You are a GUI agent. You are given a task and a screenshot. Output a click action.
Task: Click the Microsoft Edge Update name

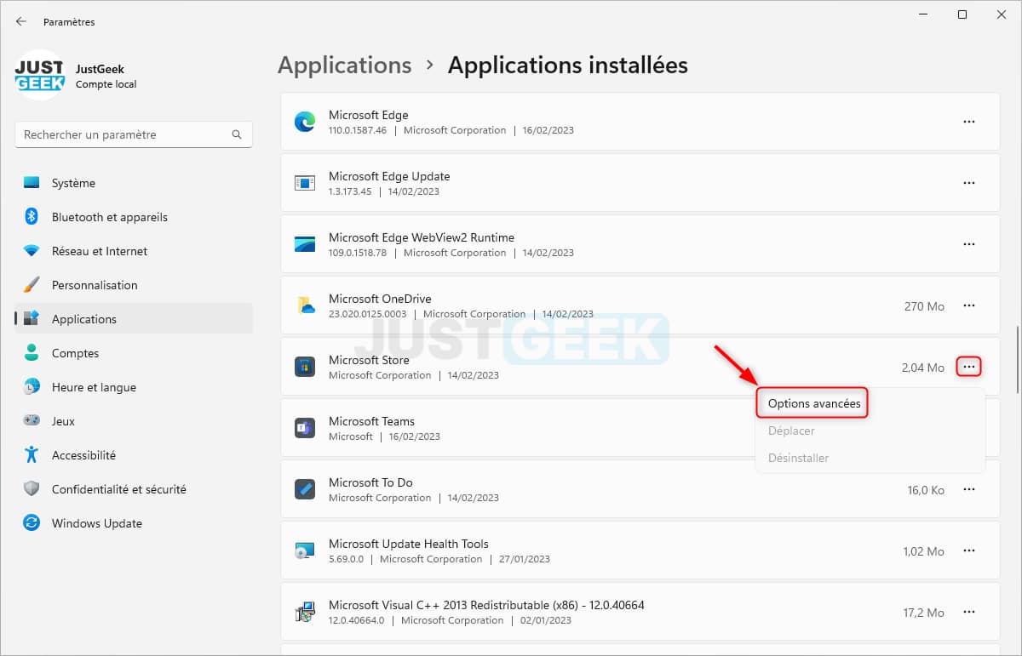pos(389,176)
